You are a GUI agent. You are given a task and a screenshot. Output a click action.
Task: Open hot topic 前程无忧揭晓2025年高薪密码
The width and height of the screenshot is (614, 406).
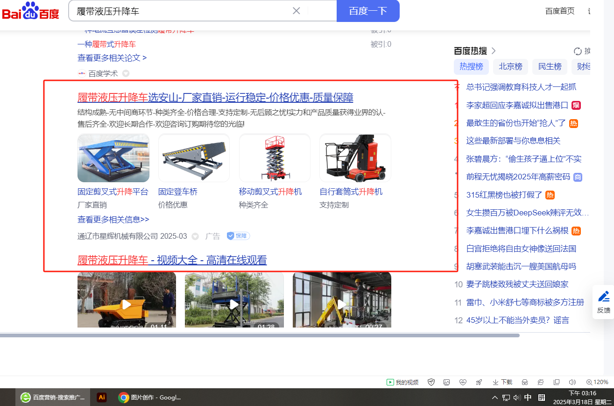coord(518,177)
